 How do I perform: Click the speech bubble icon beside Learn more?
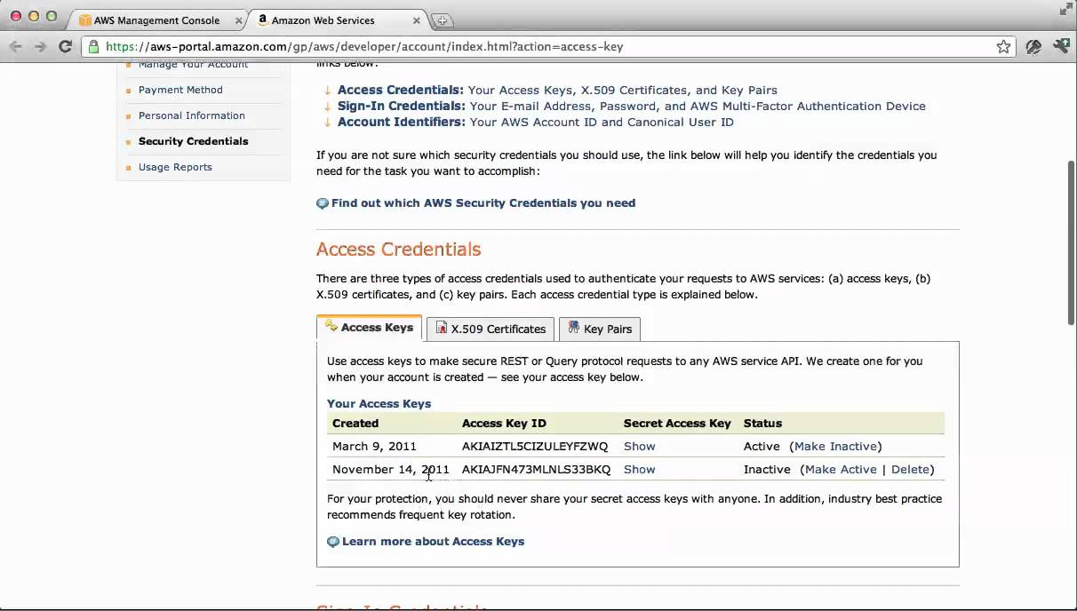point(333,542)
